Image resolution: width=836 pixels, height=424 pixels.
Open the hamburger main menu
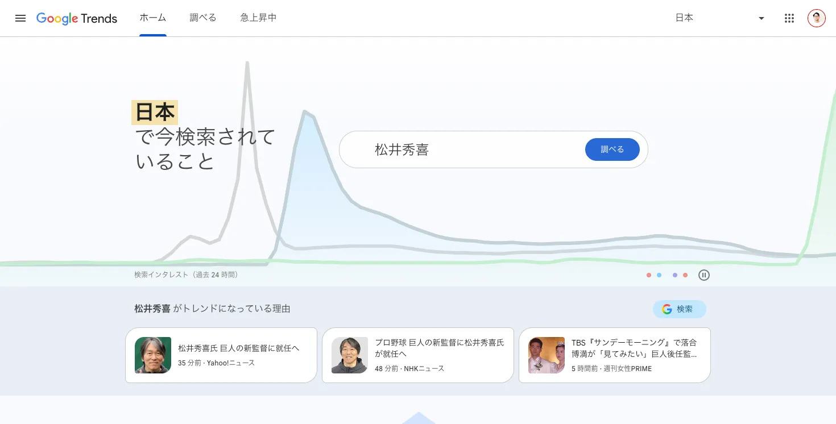(20, 18)
